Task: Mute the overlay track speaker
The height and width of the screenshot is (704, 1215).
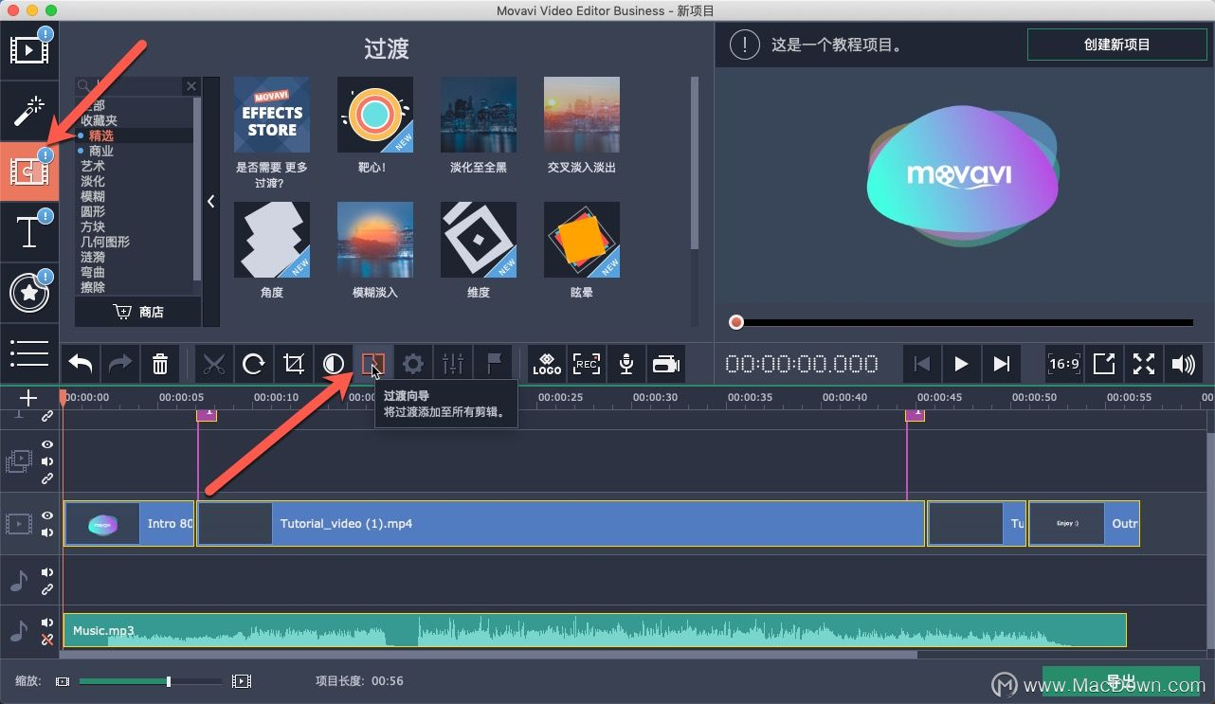Action: tap(47, 461)
